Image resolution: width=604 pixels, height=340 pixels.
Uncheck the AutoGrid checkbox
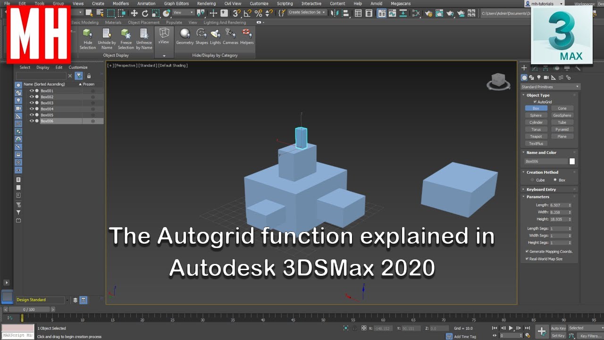[535, 102]
